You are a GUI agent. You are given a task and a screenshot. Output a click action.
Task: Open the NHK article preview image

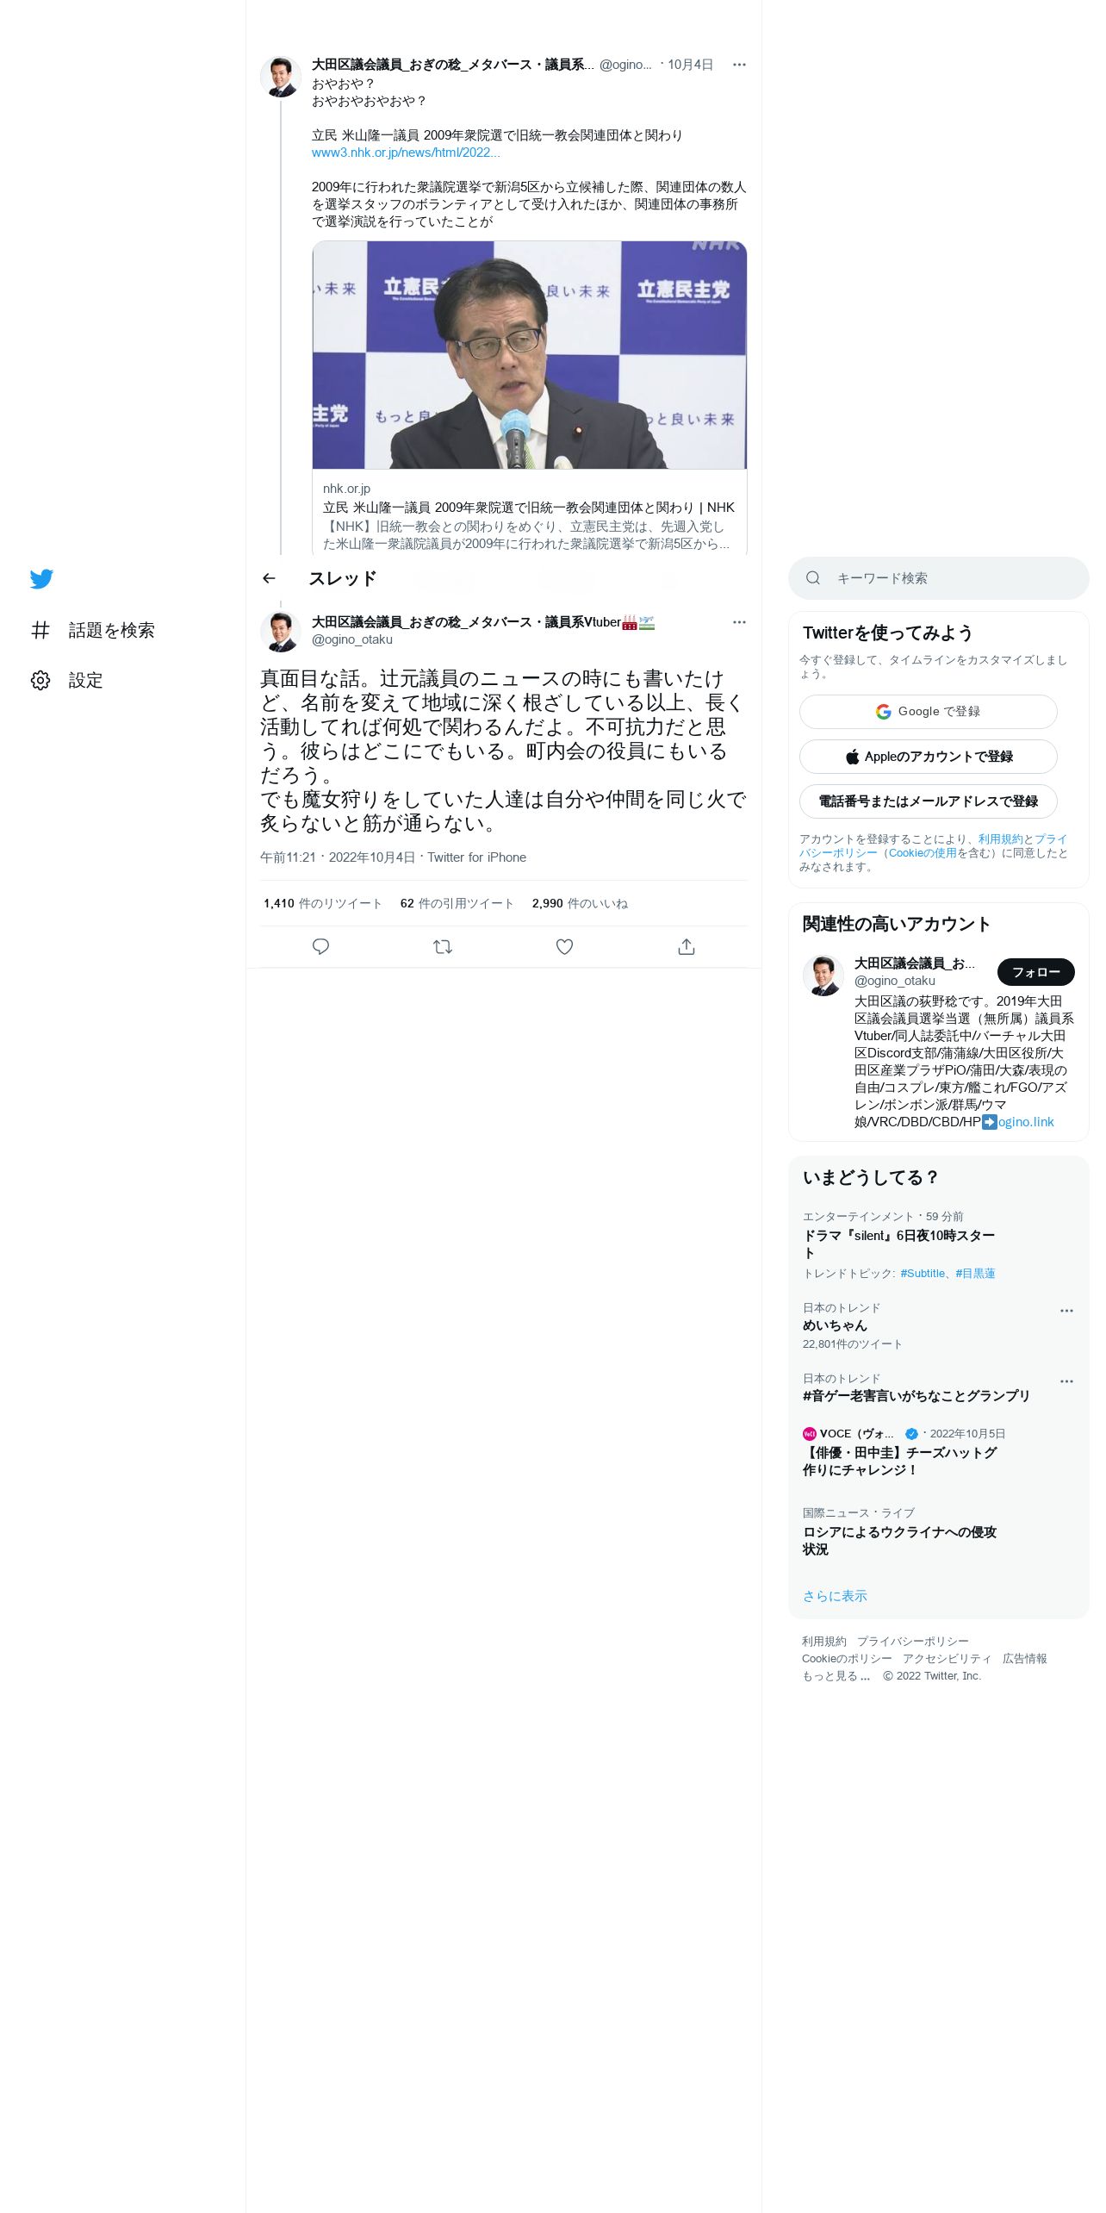[x=530, y=355]
